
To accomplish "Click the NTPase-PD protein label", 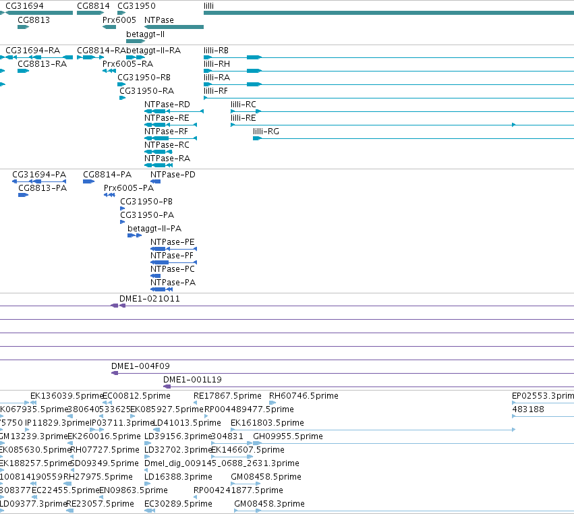I will pos(173,175).
